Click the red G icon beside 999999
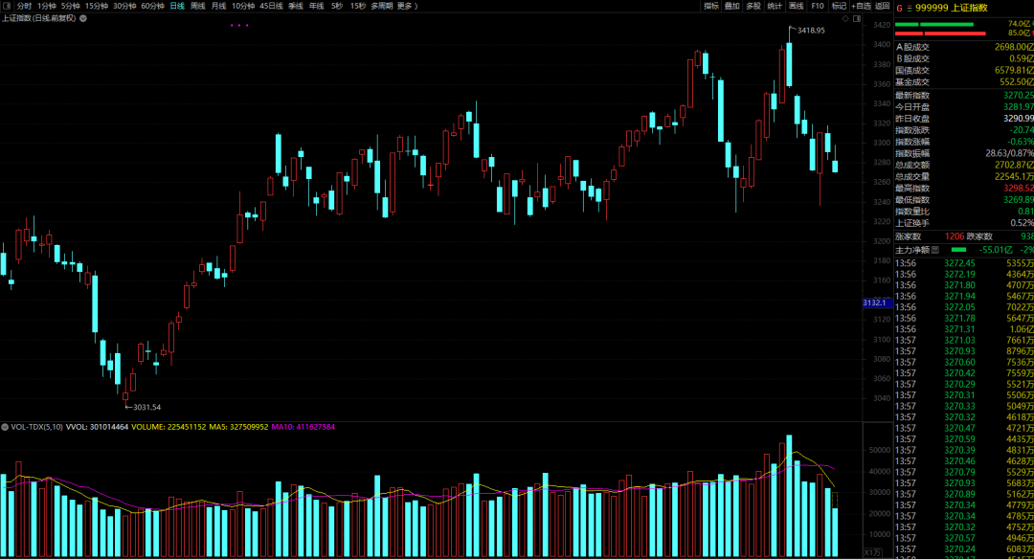The image size is (1034, 559). [899, 8]
